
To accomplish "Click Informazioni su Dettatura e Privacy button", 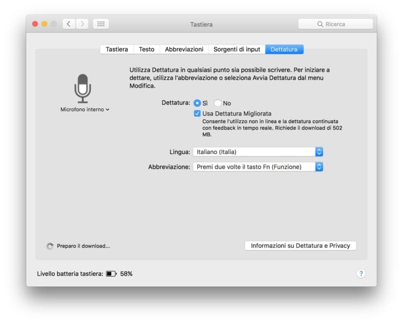I will [x=300, y=246].
